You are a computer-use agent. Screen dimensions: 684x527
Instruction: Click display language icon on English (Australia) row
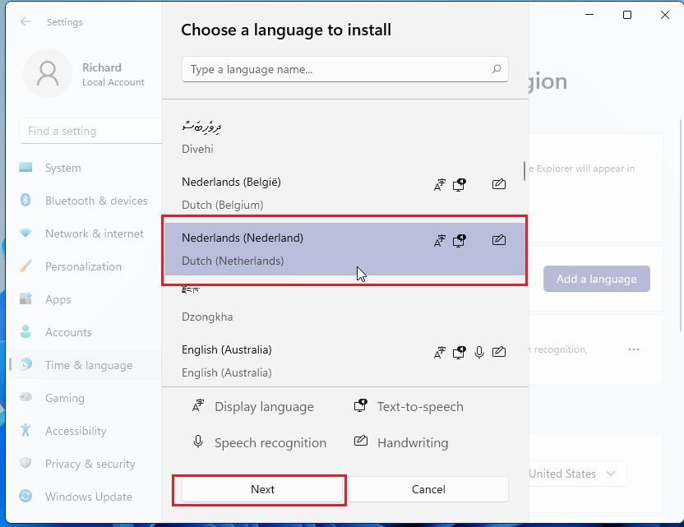pos(440,352)
